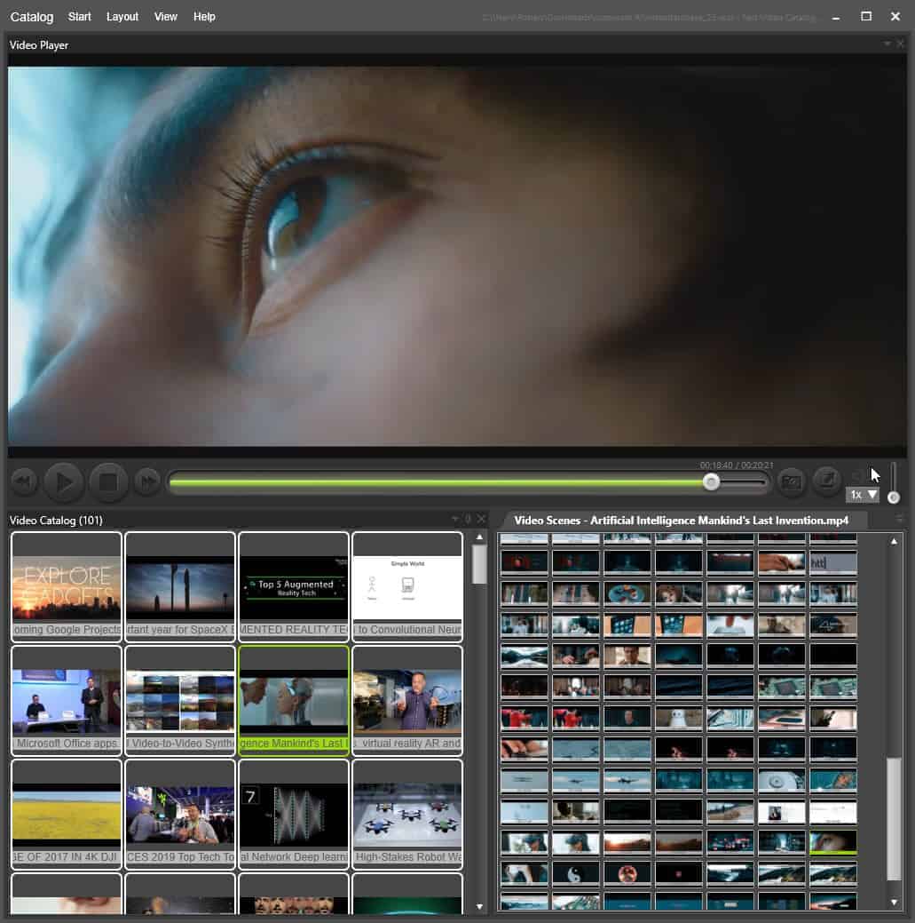
Task: Take a snapshot with the camera icon
Action: pyautogui.click(x=792, y=481)
